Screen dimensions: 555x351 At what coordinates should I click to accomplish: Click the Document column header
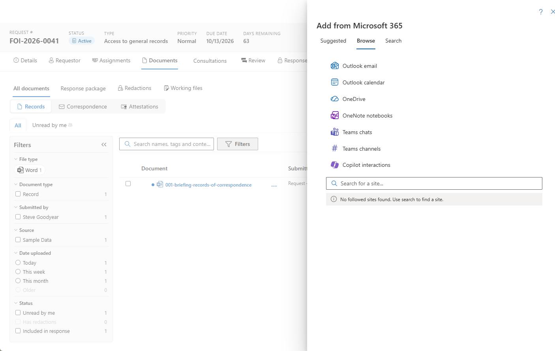coord(154,168)
